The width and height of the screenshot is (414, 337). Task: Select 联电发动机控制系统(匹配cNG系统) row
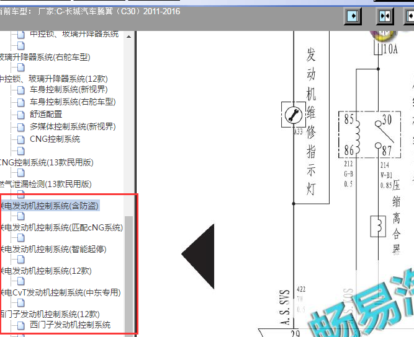[x=61, y=227]
